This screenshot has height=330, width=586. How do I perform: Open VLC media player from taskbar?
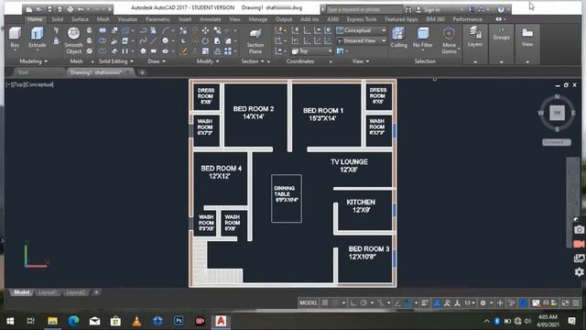pos(136,321)
